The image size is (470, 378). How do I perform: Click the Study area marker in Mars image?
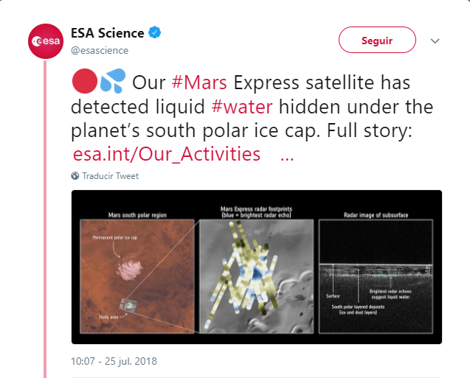point(132,305)
